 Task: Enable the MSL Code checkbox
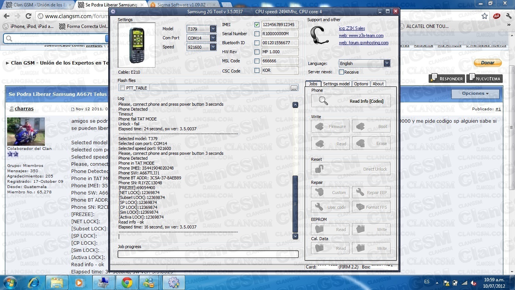(x=257, y=61)
